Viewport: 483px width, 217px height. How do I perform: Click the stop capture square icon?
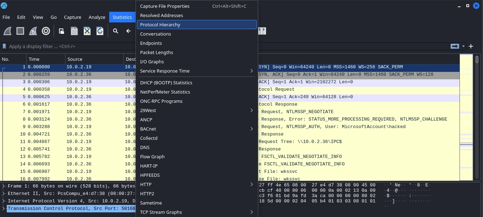[20, 31]
